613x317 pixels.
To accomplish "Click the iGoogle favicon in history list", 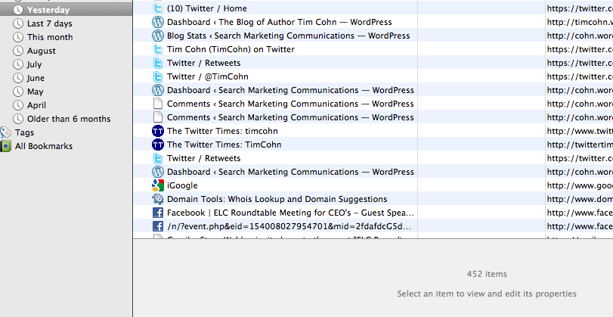I will coord(158,185).
